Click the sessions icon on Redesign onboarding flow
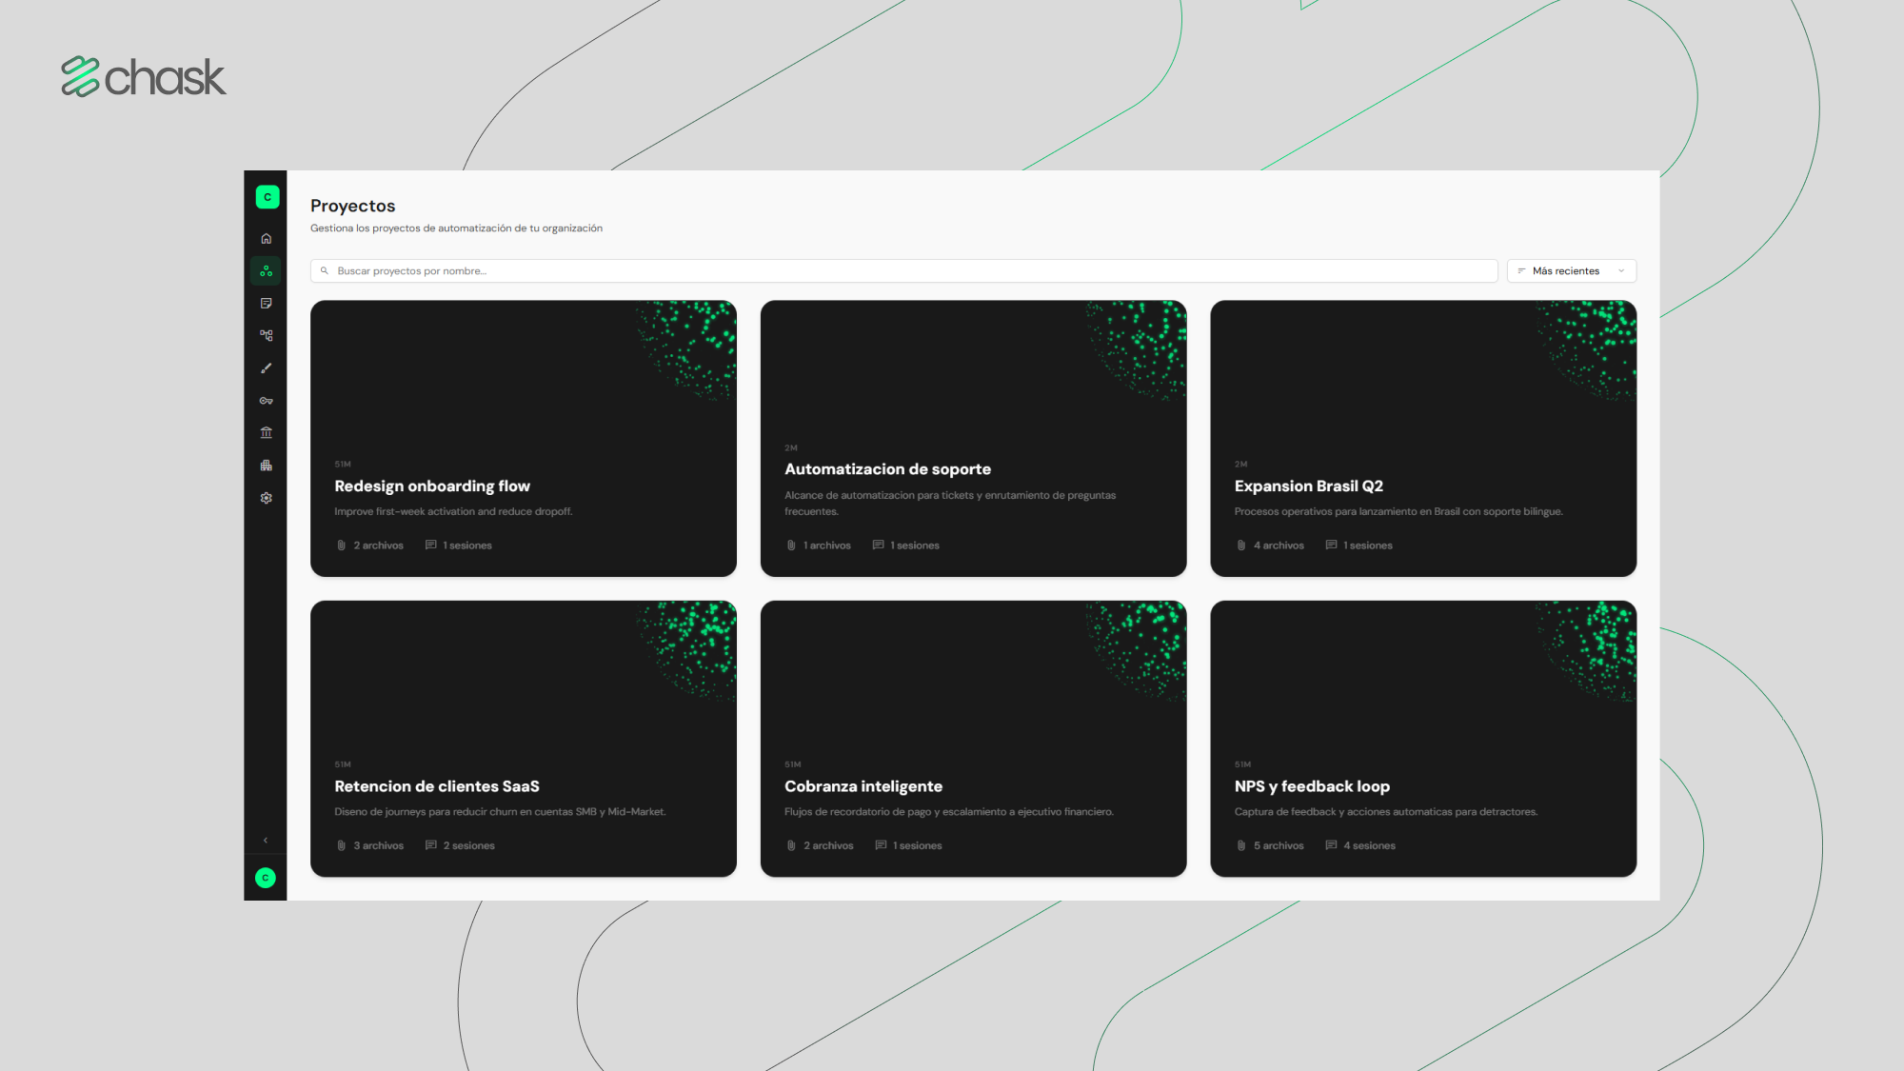The width and height of the screenshot is (1904, 1071). coord(431,545)
